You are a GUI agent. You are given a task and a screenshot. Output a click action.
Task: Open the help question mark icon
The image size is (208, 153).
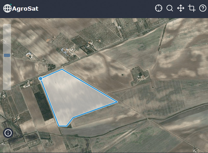[x=203, y=8]
